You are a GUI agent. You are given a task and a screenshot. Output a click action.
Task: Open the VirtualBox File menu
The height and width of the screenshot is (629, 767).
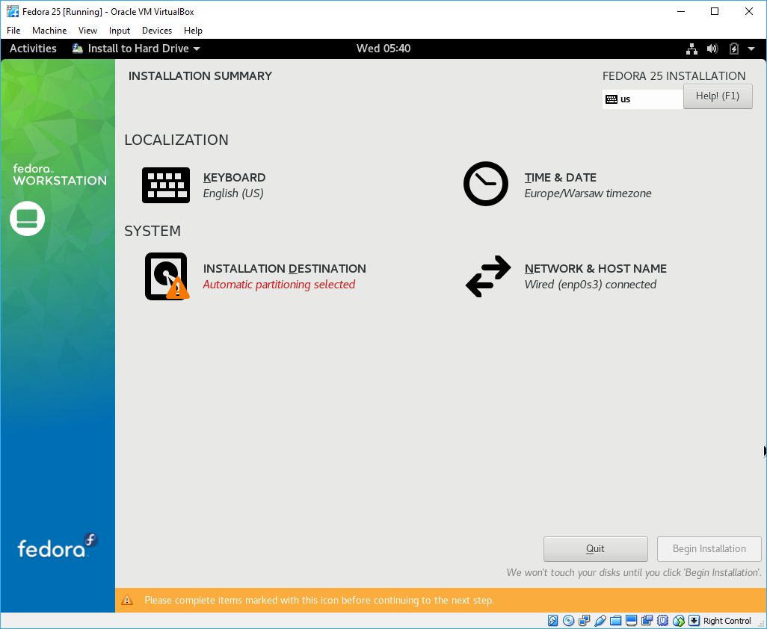click(x=13, y=31)
